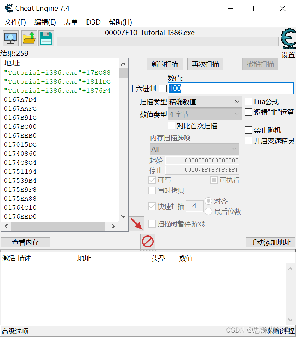The width and height of the screenshot is (296, 337).
Task: Select address 0167BC00 in results
Action: [x=20, y=127]
